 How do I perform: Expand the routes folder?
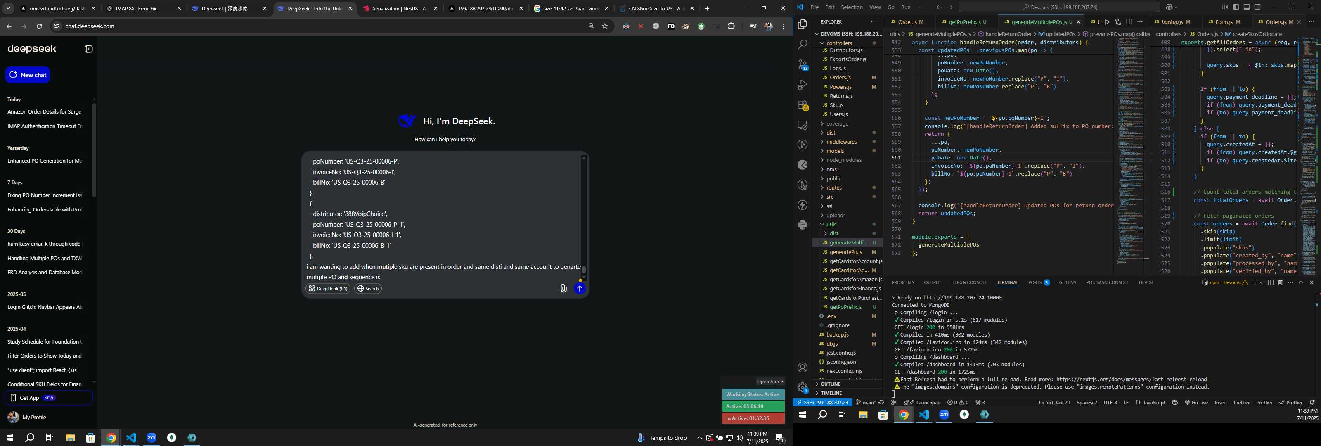click(834, 188)
